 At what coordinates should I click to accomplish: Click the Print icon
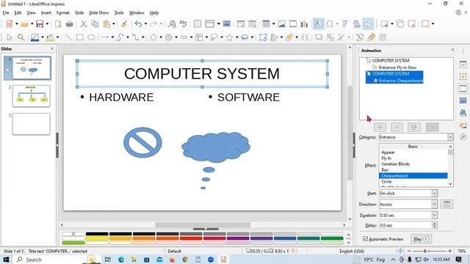(x=69, y=24)
